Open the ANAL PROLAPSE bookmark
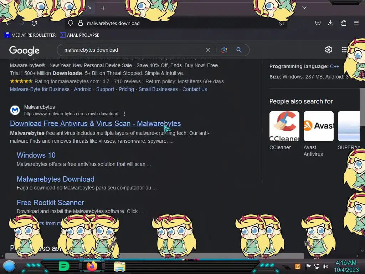Image resolution: width=365 pixels, height=274 pixels. point(79,35)
